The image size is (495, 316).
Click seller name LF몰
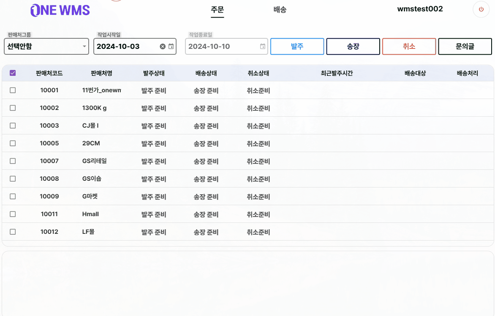point(88,232)
